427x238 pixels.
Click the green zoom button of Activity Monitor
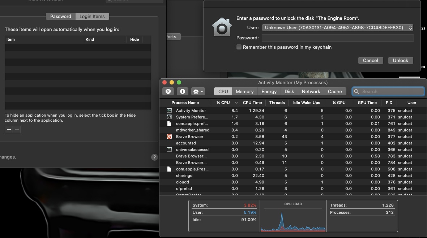(x=179, y=82)
